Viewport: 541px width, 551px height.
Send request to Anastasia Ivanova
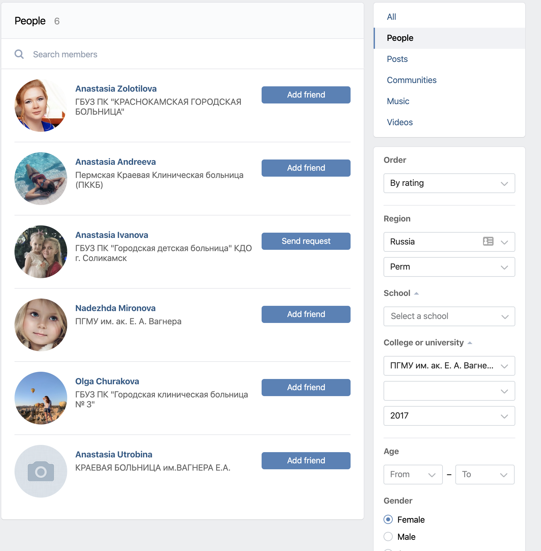pos(306,241)
